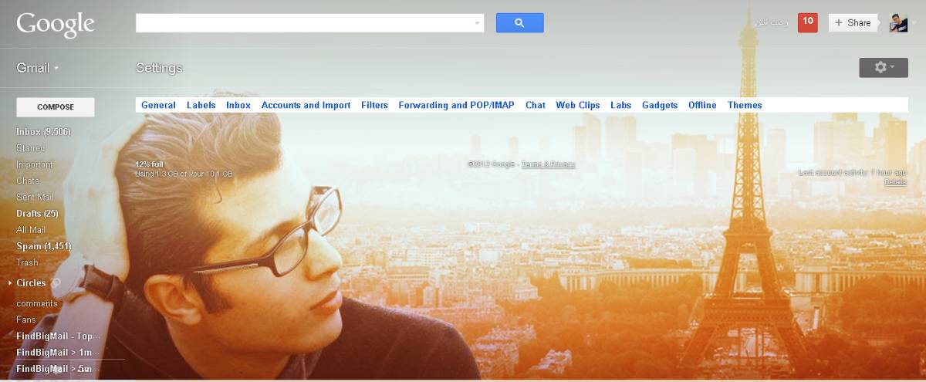926x382 pixels.
Task: Open the Chats label
Action: 28,181
